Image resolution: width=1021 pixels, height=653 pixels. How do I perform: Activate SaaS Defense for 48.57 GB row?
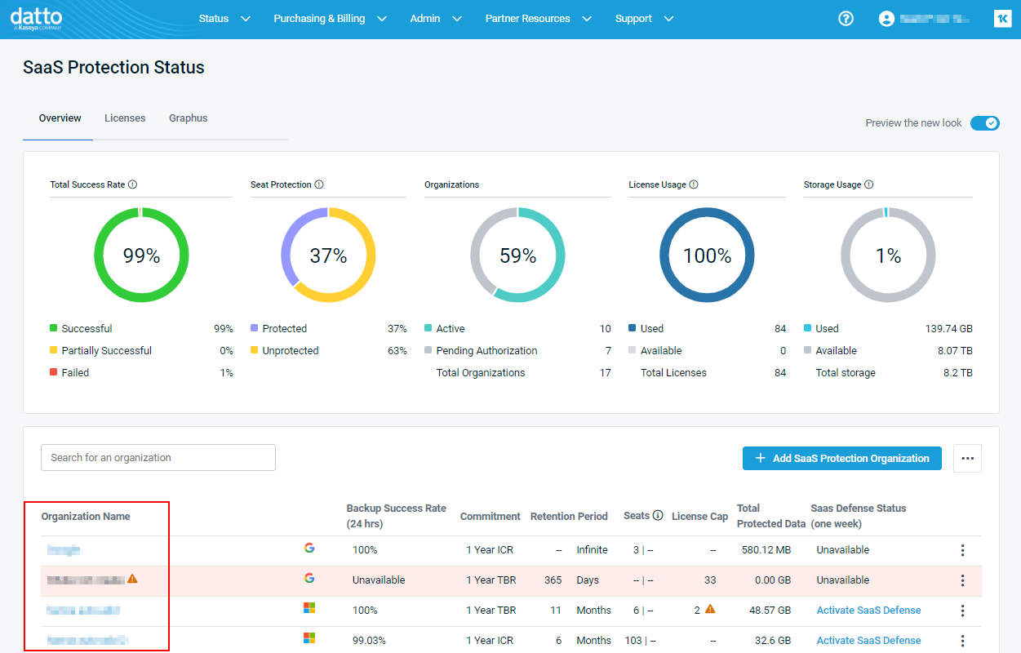click(868, 611)
